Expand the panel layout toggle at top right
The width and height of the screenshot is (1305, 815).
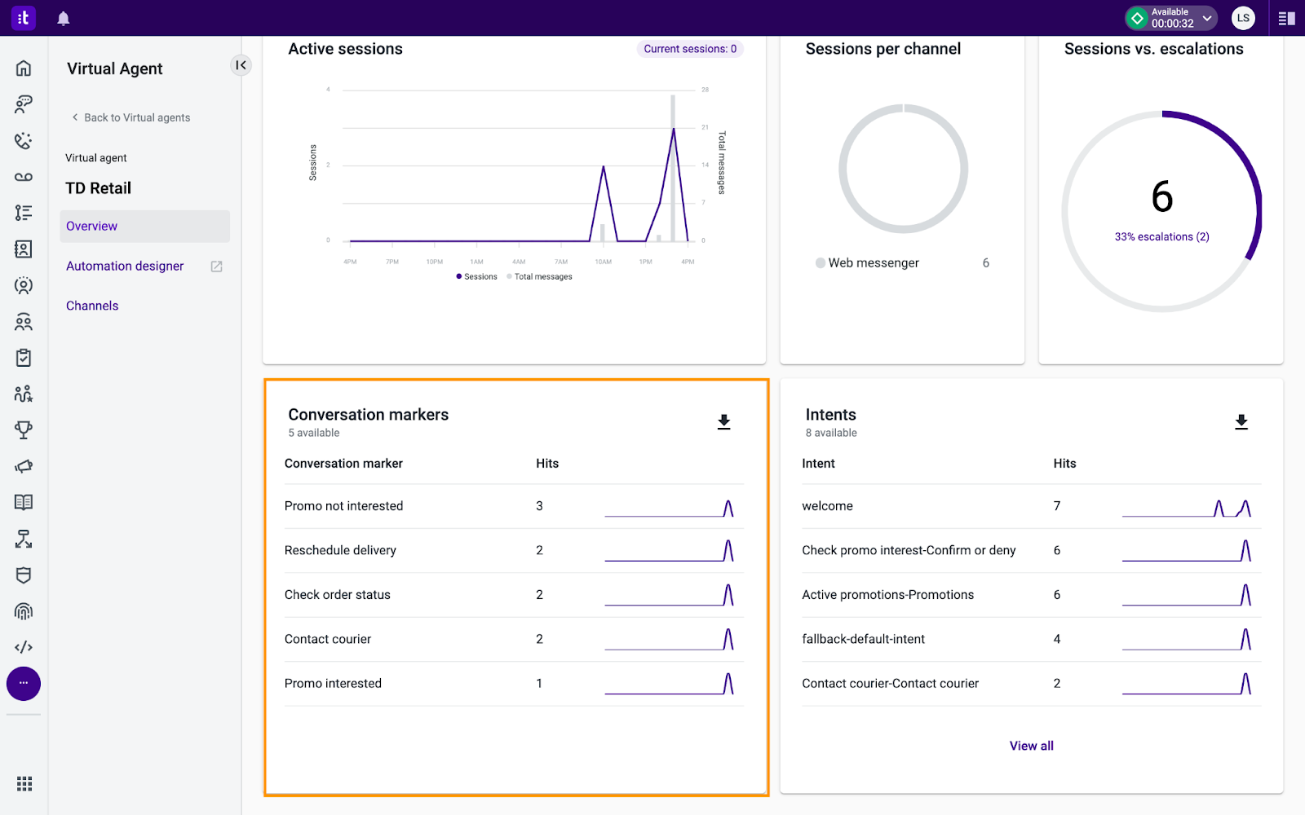click(1286, 17)
